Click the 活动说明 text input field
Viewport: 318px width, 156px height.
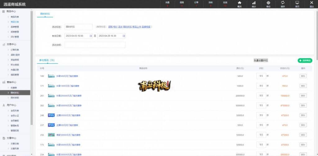[95, 45]
